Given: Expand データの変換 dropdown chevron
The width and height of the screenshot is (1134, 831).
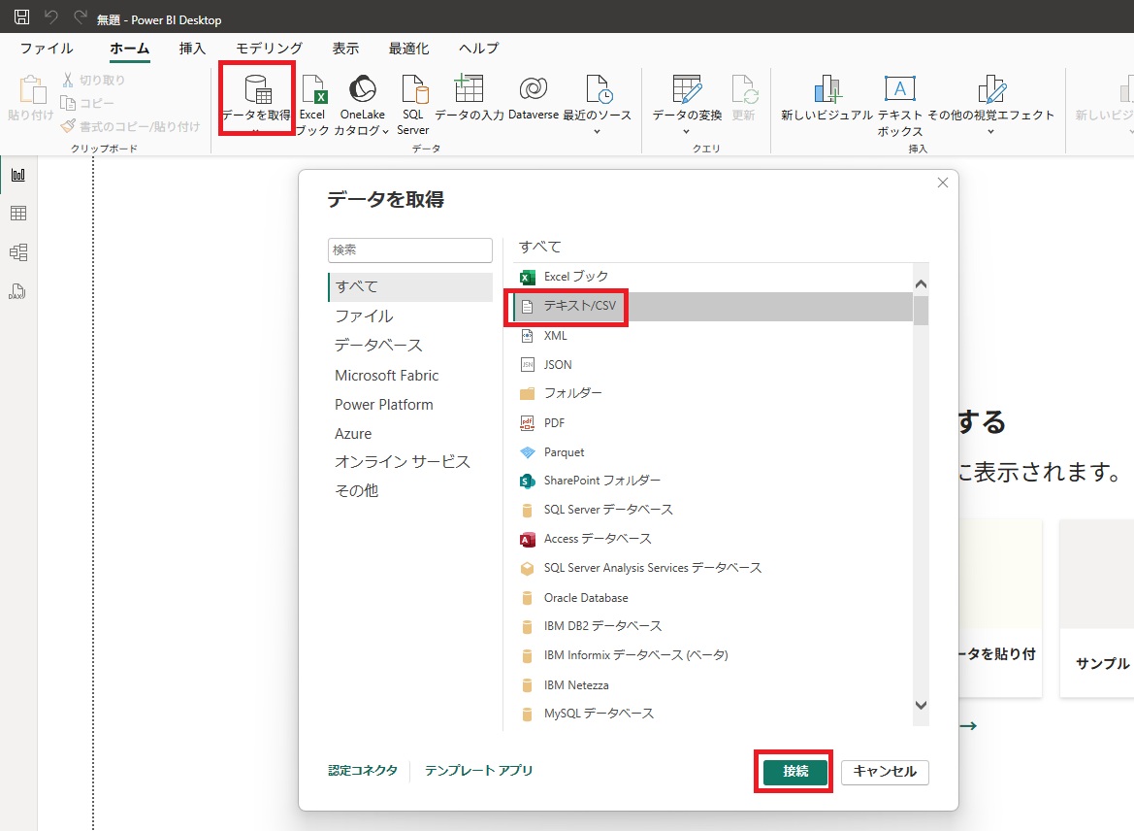Looking at the screenshot, I should (687, 131).
